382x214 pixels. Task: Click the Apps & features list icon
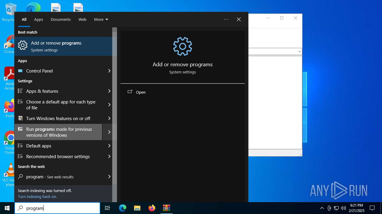[20, 91]
